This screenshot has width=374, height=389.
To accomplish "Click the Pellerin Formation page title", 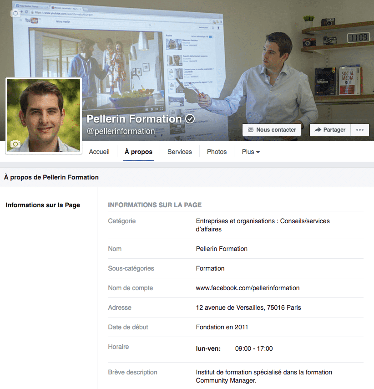I will click(134, 119).
